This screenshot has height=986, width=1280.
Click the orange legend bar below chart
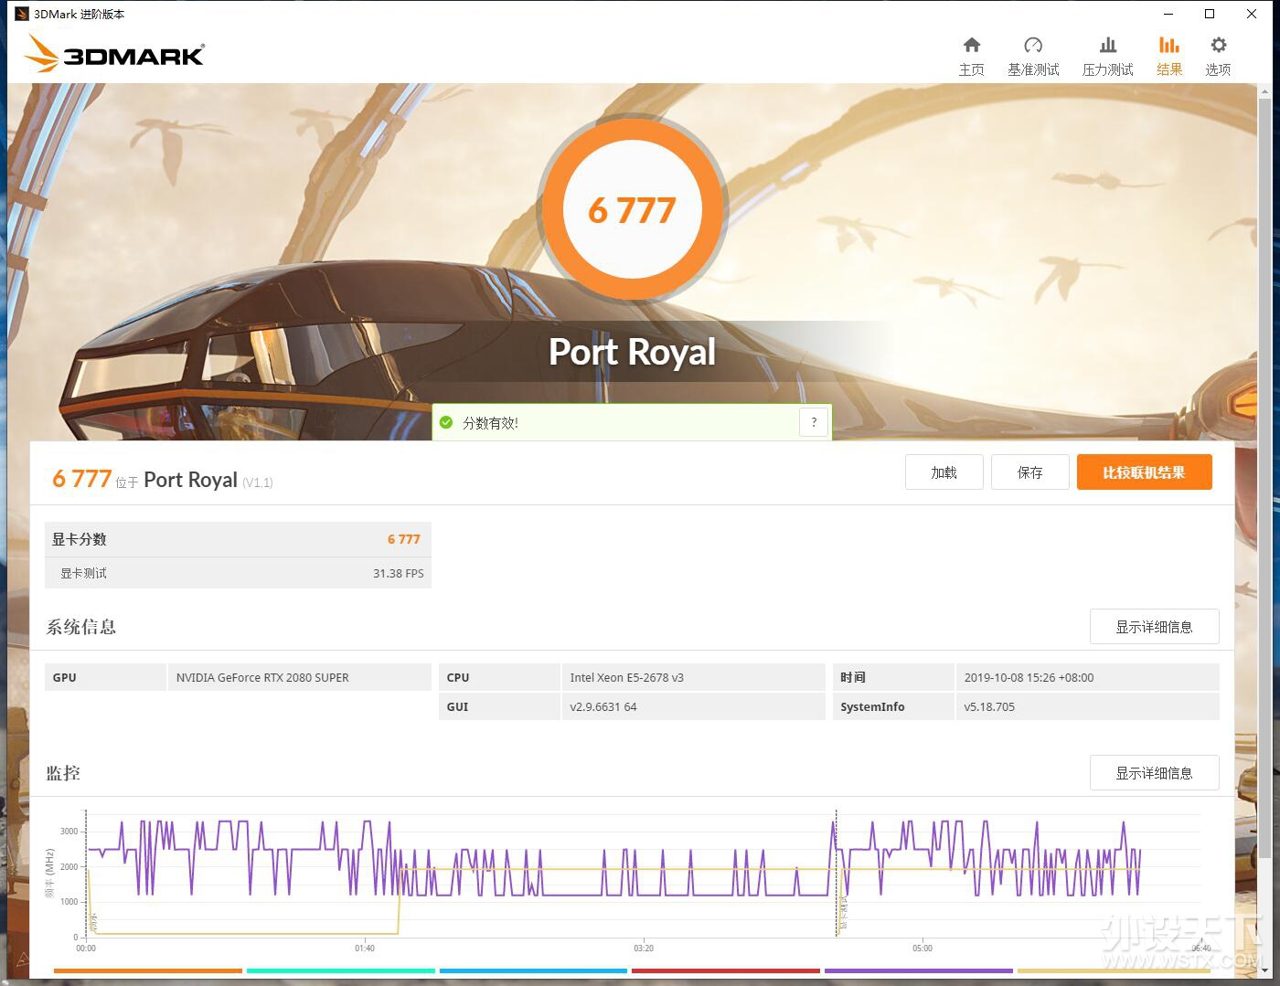coord(148,970)
